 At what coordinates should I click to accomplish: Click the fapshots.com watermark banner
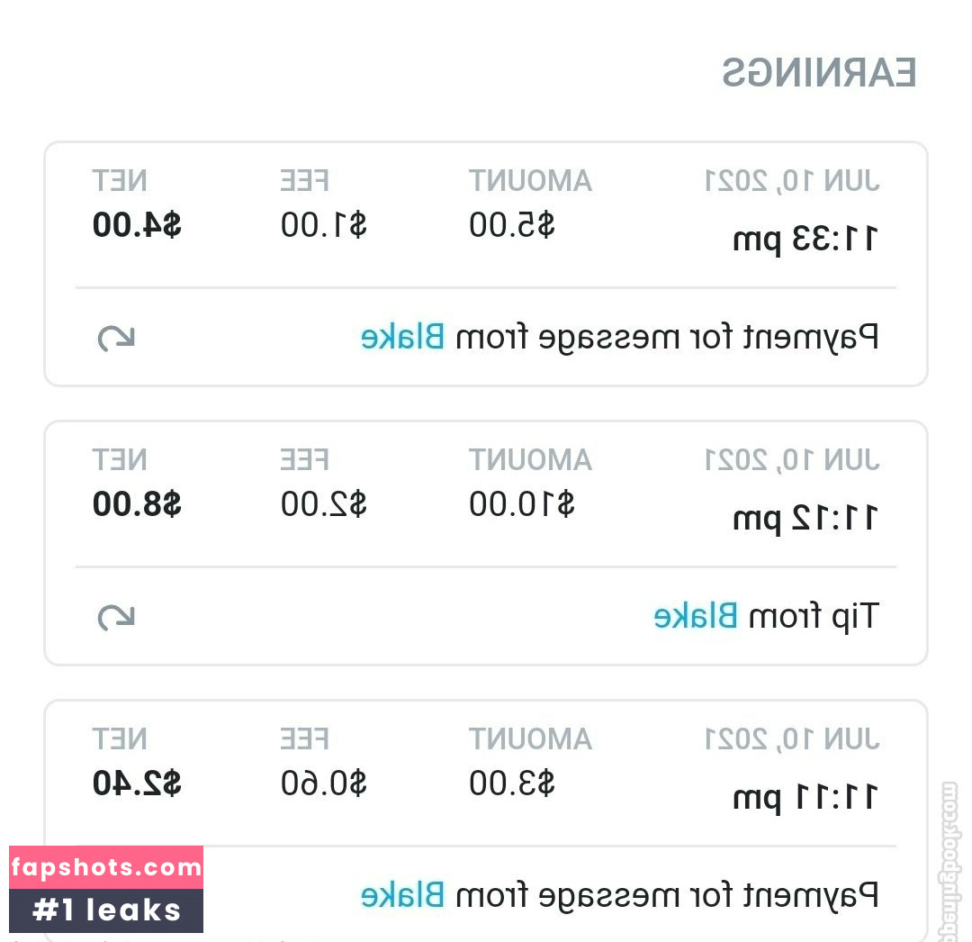pyautogui.click(x=106, y=868)
